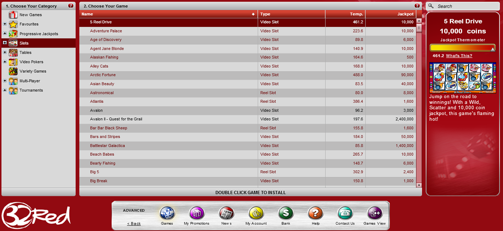Select the Variety Games icon
Screen dimensions: 503x231
pyautogui.click(x=13, y=71)
